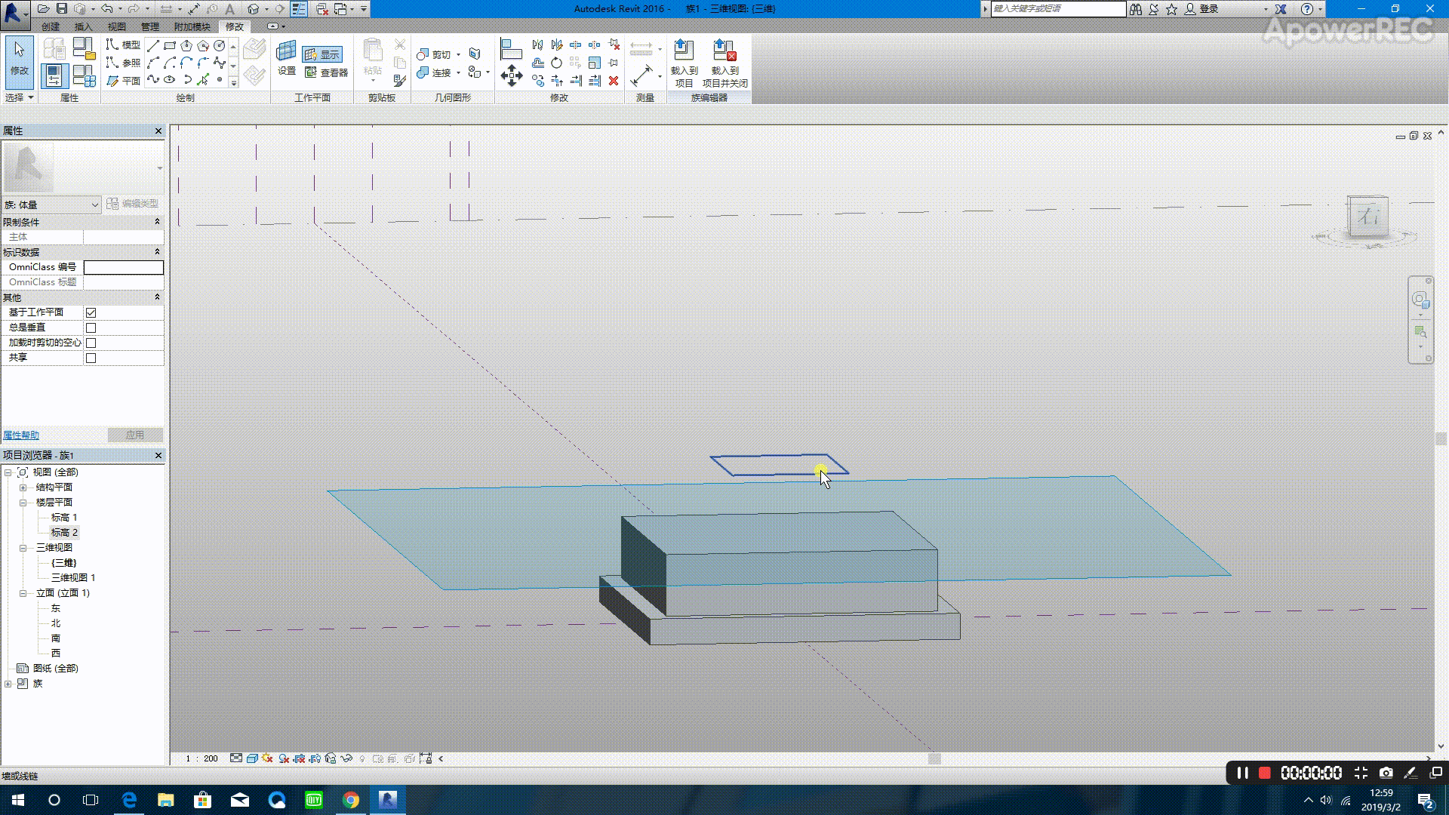Expand the Structural Plans tree node
The image size is (1449, 815).
tap(23, 487)
